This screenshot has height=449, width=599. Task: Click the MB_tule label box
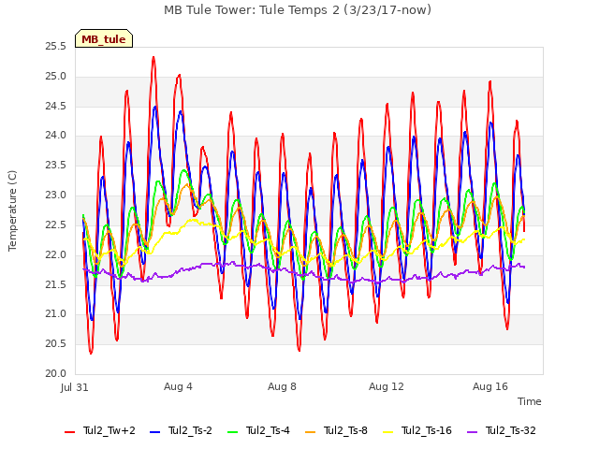click(104, 38)
